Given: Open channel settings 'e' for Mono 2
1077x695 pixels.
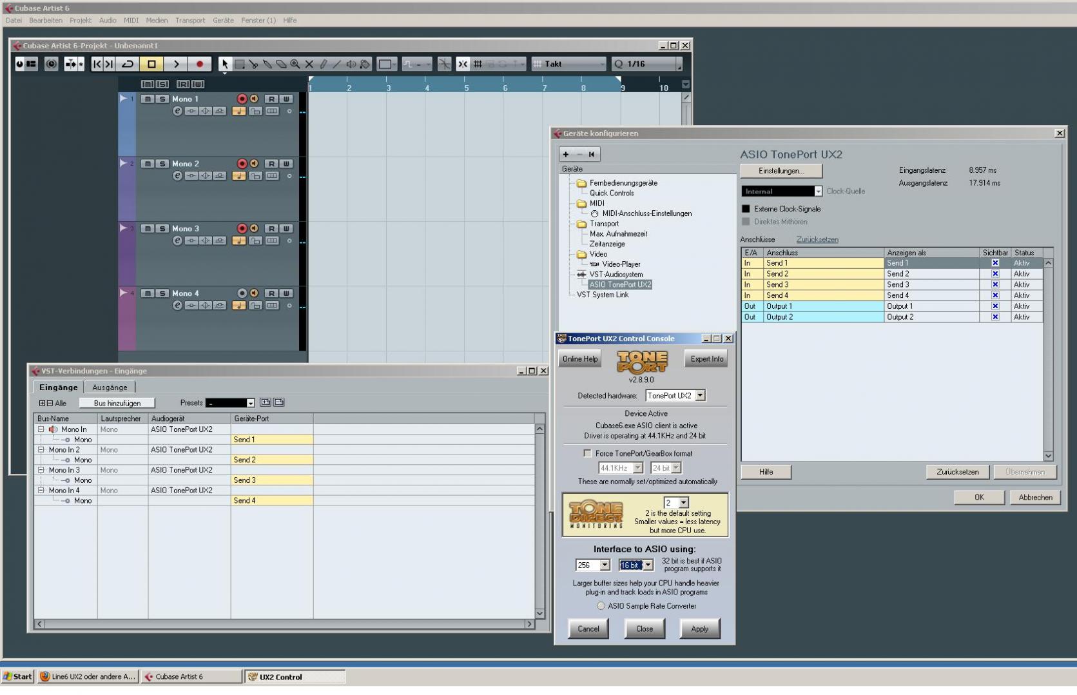Looking at the screenshot, I should pyautogui.click(x=177, y=176).
